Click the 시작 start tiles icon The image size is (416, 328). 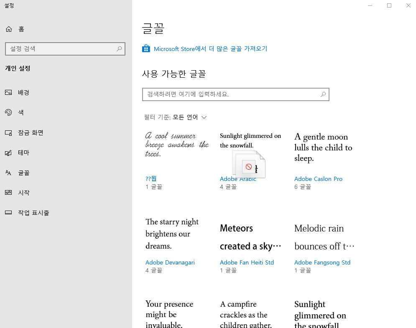(x=8, y=193)
